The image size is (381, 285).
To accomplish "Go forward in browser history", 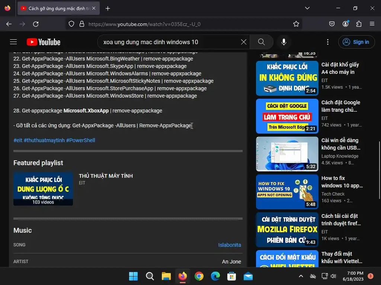I will pyautogui.click(x=22, y=24).
